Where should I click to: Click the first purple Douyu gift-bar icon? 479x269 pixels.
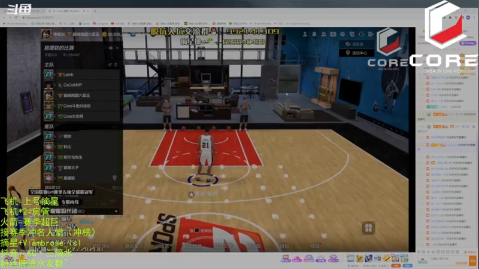click(x=286, y=259)
